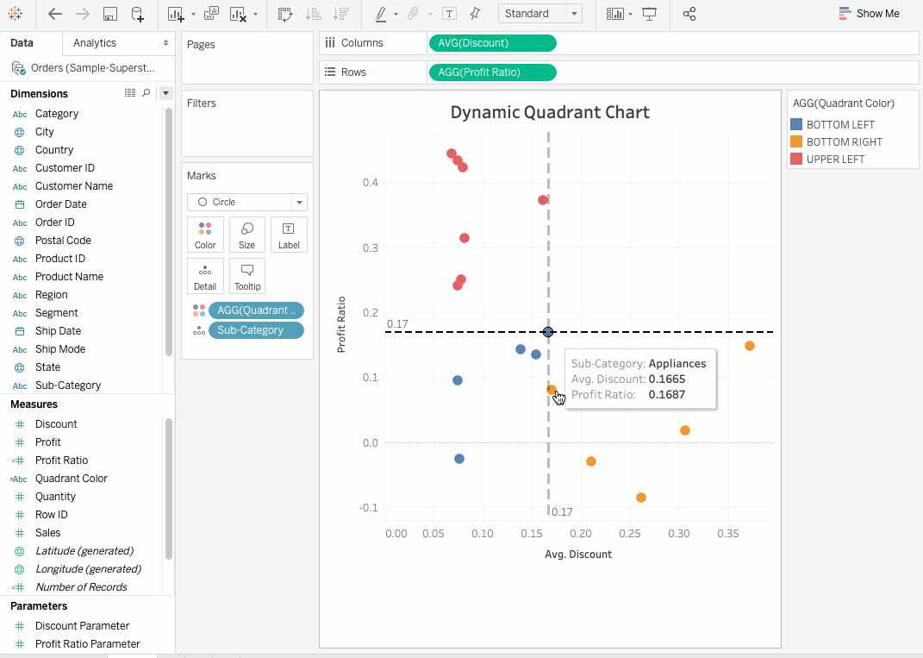Open the Standard fit dropdown
The width and height of the screenshot is (923, 658).
[574, 14]
